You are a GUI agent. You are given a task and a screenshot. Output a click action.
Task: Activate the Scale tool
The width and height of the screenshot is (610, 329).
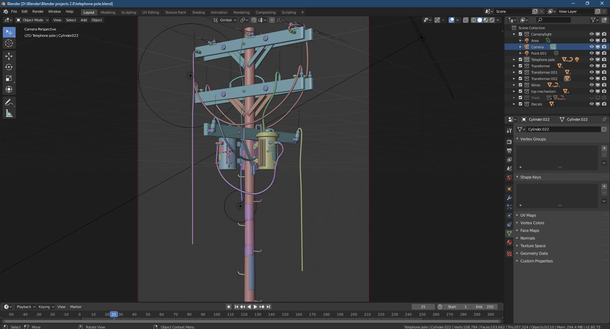pos(9,78)
